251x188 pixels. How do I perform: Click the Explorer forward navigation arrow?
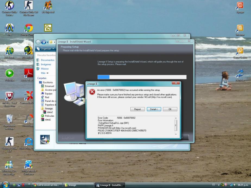point(43,42)
